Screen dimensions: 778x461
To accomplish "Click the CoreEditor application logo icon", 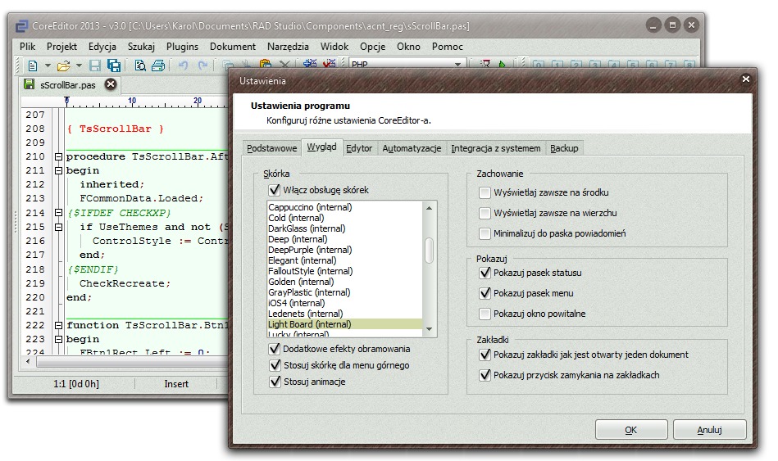I will coord(22,25).
